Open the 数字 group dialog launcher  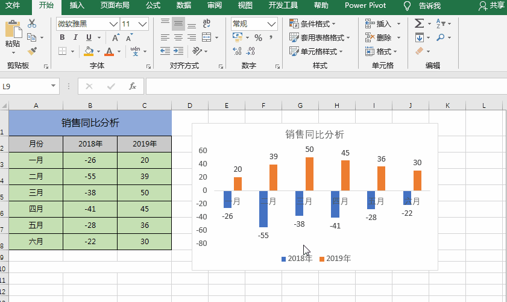click(x=277, y=66)
